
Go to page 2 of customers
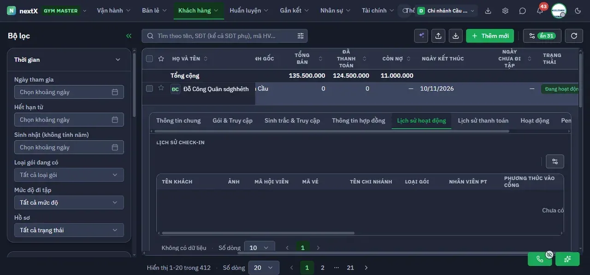pyautogui.click(x=323, y=268)
